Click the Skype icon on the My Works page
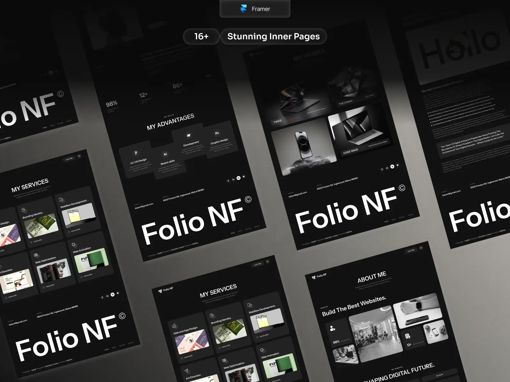Screen dimensions: 510x382 [392, 166]
